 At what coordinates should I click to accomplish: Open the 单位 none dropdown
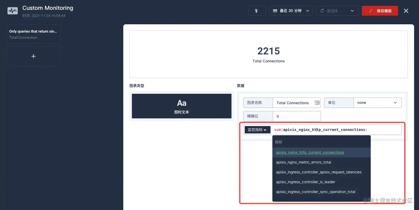(x=377, y=103)
